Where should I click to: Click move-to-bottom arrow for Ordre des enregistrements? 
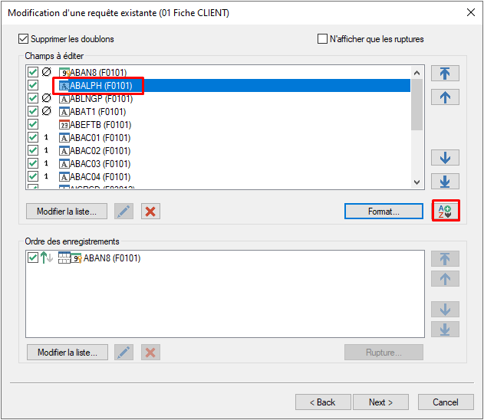445,330
